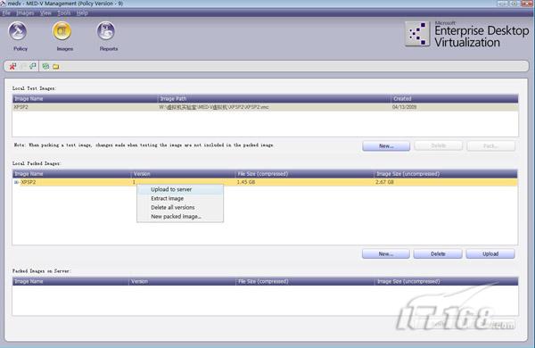The height and width of the screenshot is (348, 535).
Task: Click the green refresh toolbar icon
Action: [x=45, y=66]
